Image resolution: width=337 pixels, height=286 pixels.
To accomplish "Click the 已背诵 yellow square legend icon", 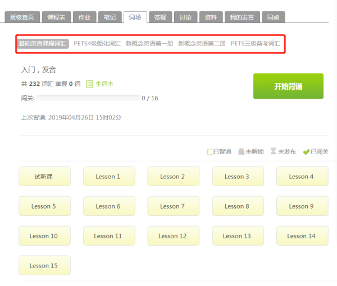I will (210, 151).
